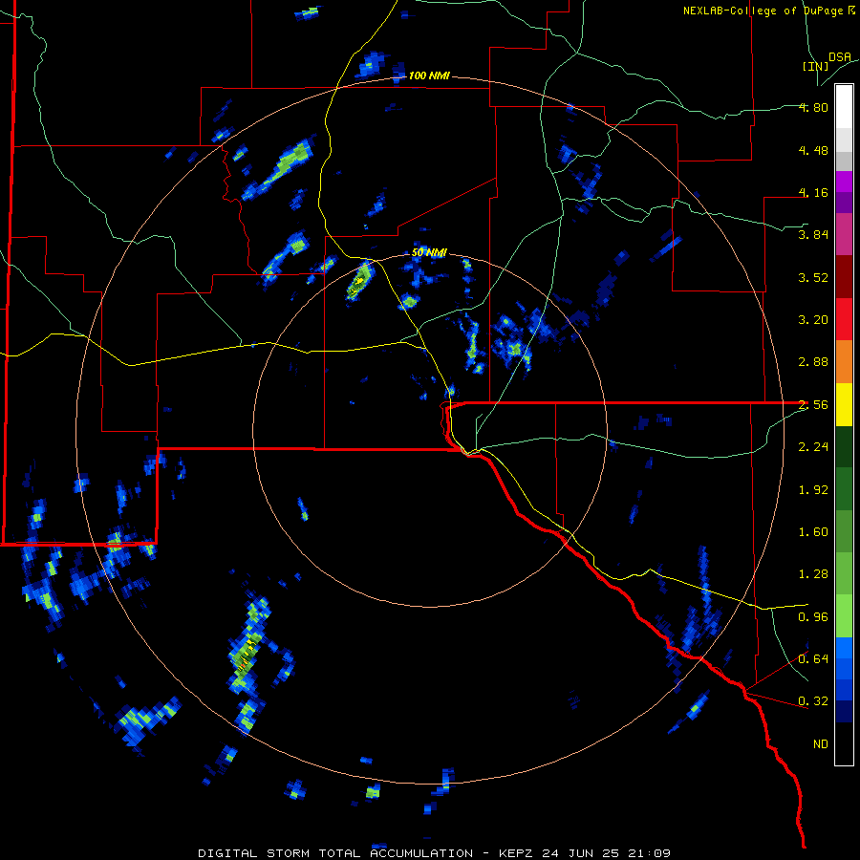The image size is (860, 860).
Task: Pick the white swatch beside 4.80
Action: point(844,107)
